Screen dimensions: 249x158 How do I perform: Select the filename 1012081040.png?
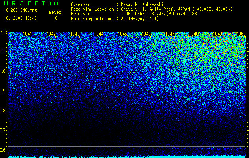point(21,11)
